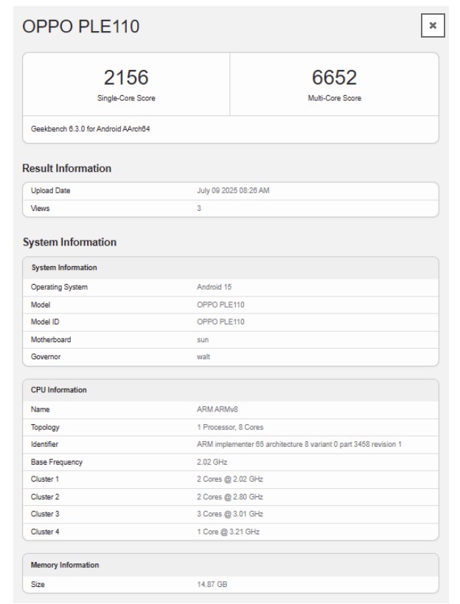This screenshot has height=604, width=460.
Task: Click the Cluster 3 label
Action: tap(45, 514)
